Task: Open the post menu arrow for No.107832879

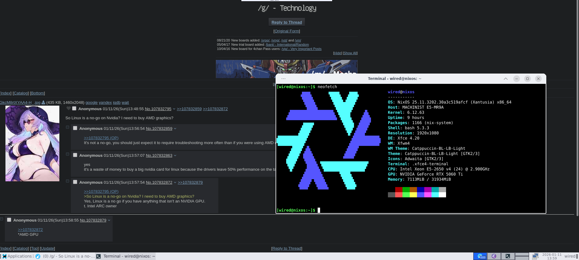Action: (109, 220)
